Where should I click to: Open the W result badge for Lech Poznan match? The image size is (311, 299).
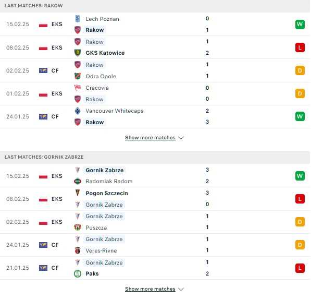300,24
